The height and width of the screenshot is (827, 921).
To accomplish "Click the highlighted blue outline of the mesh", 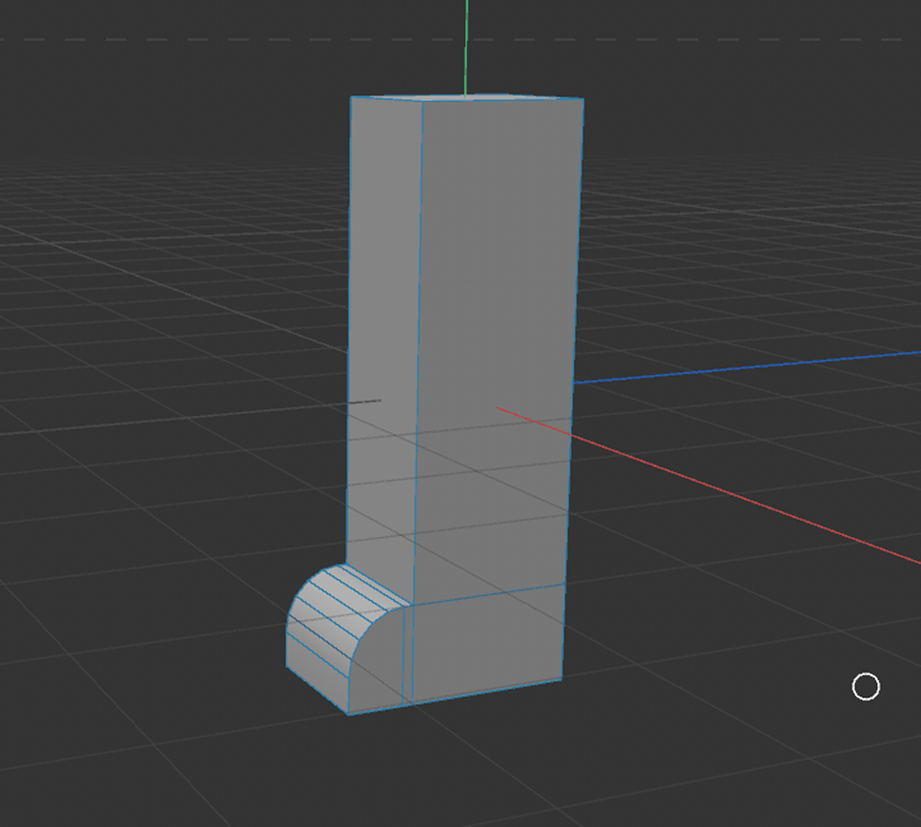I will pos(579,286).
